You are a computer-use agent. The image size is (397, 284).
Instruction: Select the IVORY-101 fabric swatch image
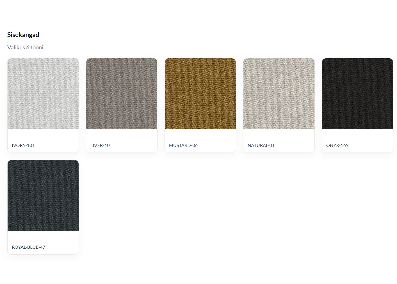coord(43,94)
